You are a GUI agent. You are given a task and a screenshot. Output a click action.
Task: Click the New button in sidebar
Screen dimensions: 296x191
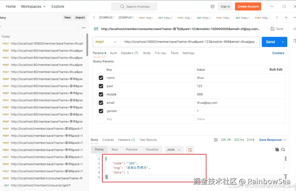coord(67,17)
